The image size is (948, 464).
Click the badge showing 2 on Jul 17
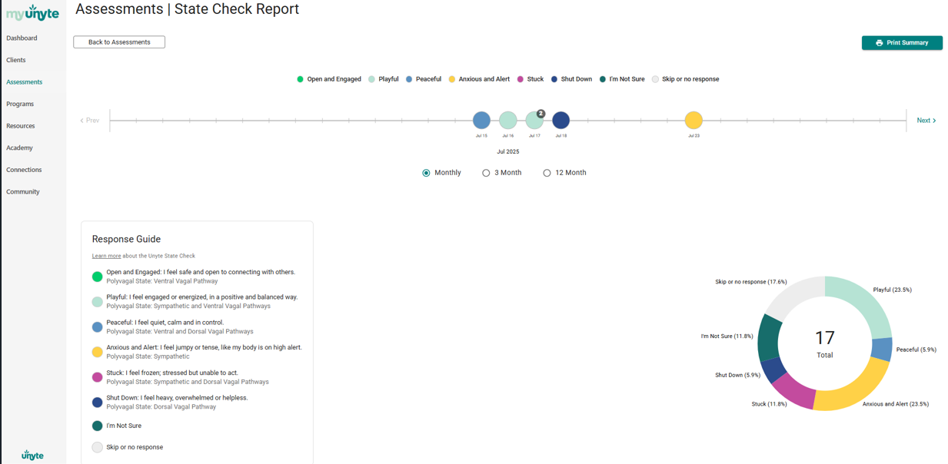(x=541, y=114)
